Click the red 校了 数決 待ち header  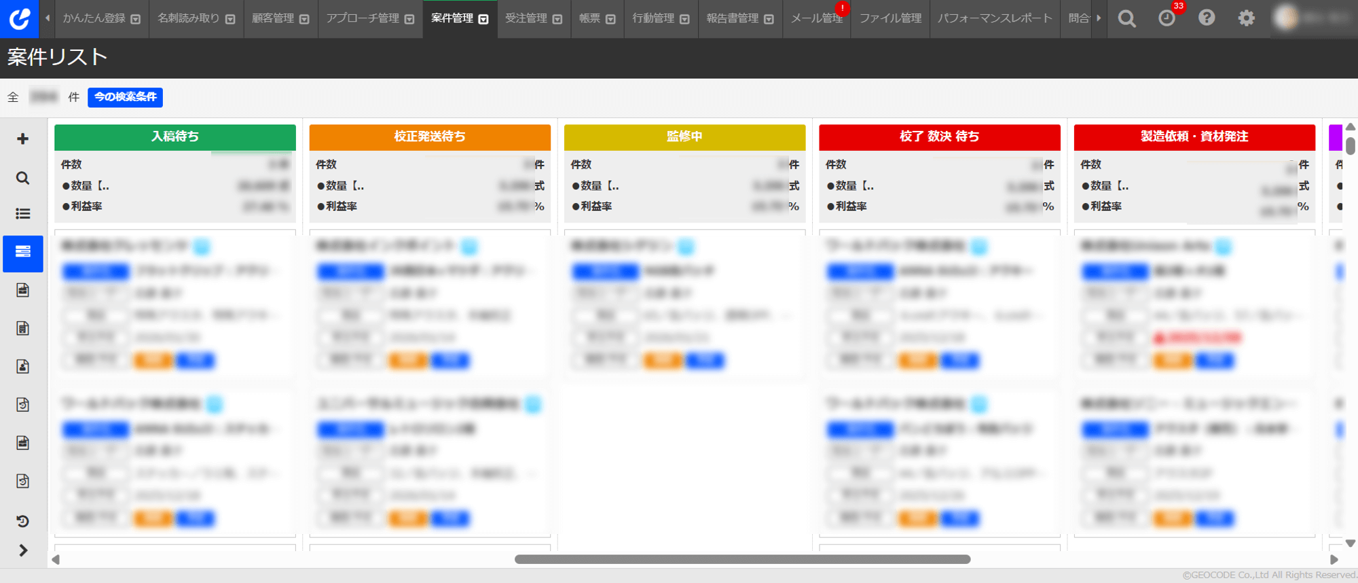pyautogui.click(x=940, y=136)
